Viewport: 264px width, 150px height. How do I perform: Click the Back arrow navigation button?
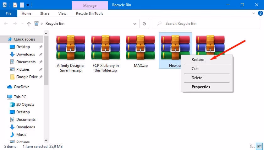tap(6, 24)
